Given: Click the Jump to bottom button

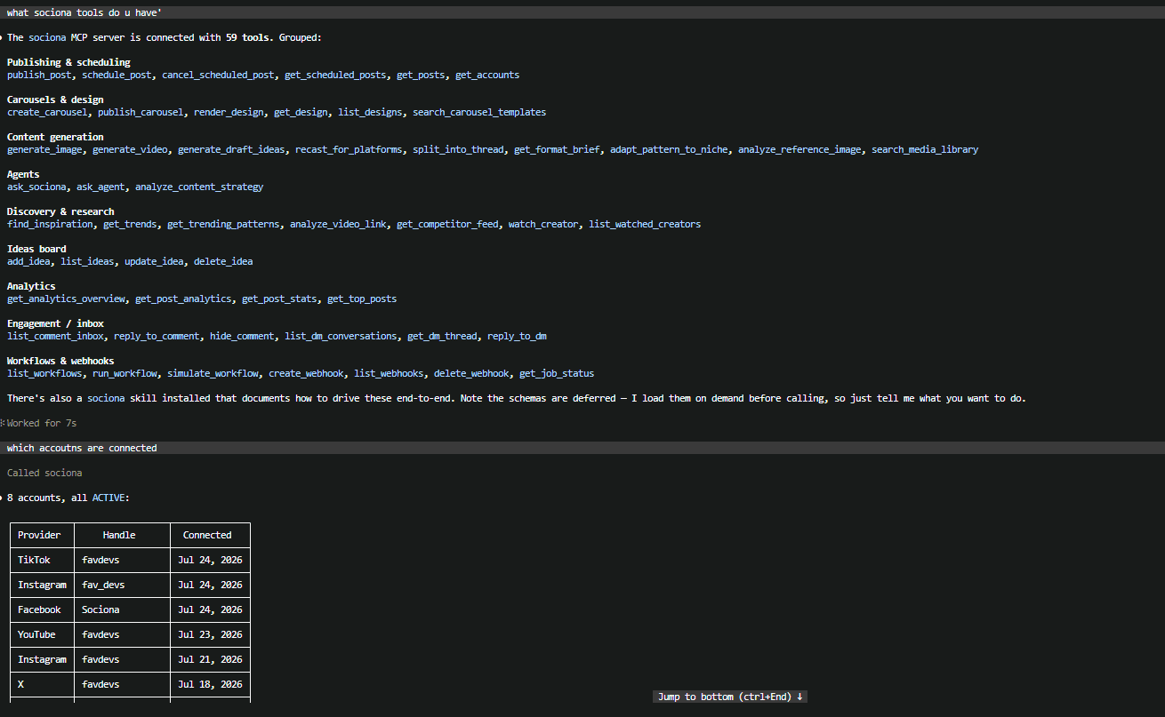Looking at the screenshot, I should pos(730,697).
